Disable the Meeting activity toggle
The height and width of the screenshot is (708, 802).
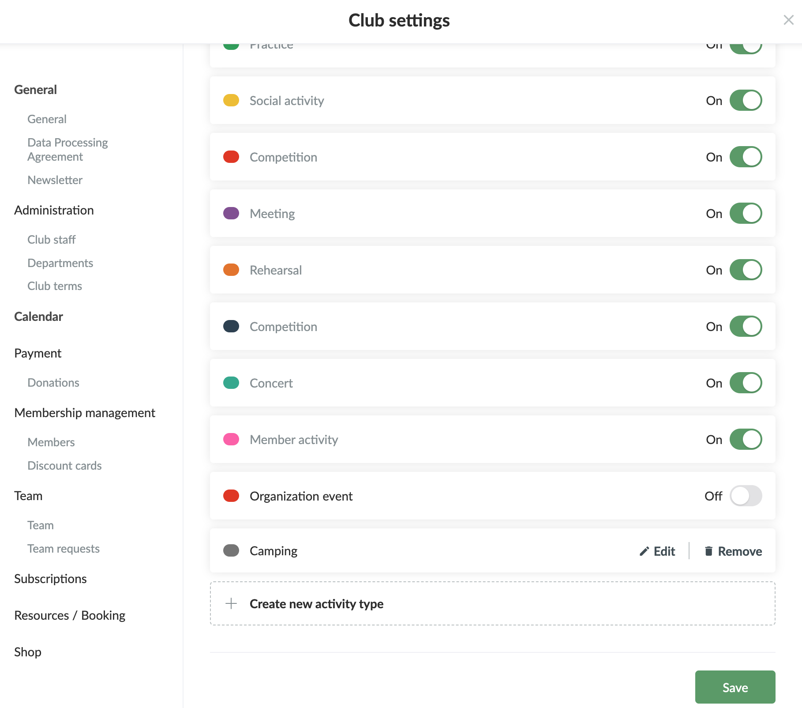746,214
